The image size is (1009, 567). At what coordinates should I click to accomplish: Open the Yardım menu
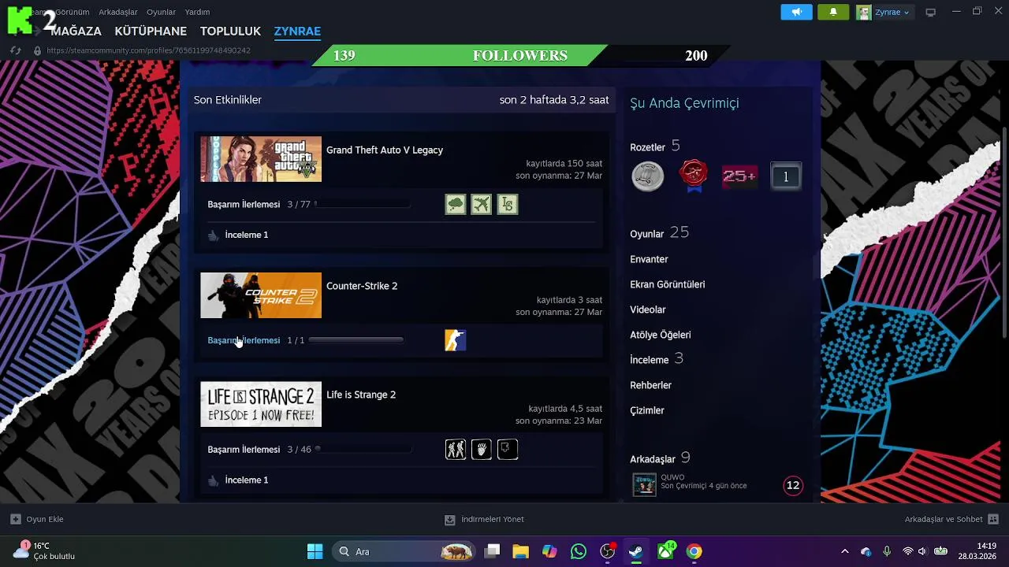pyautogui.click(x=197, y=12)
